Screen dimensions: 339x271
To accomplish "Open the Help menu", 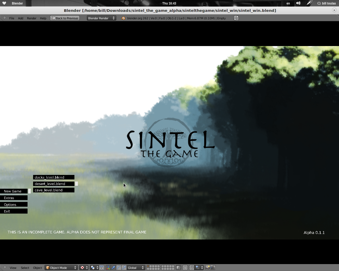I will click(x=43, y=18).
